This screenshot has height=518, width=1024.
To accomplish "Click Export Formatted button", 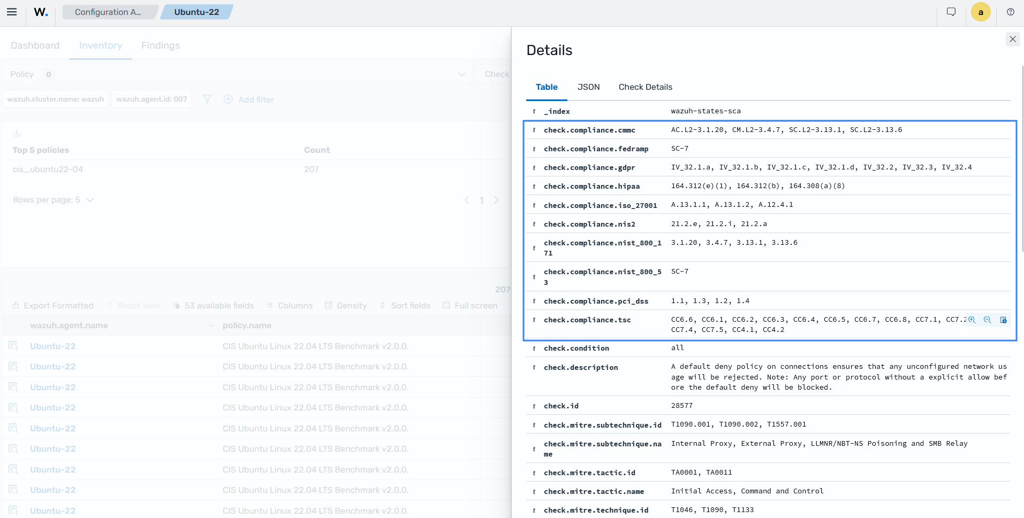I will (x=52, y=306).
